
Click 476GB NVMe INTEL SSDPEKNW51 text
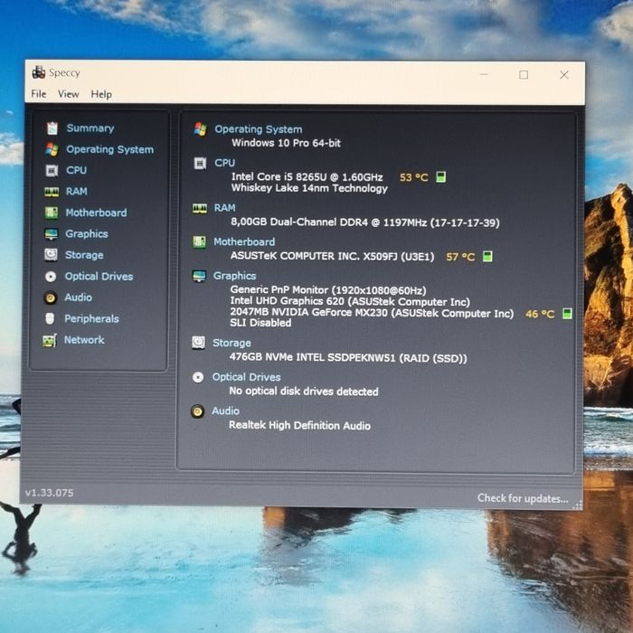[x=348, y=358]
